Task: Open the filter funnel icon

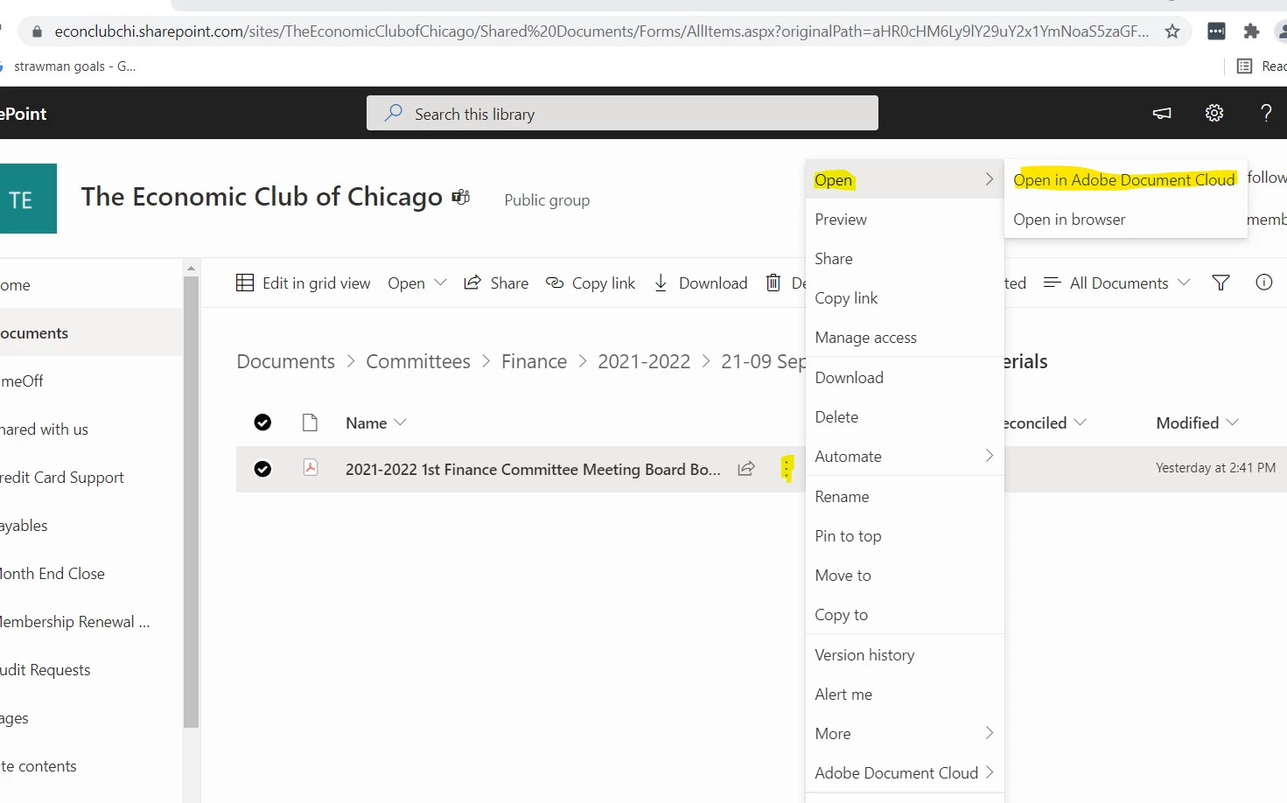Action: point(1221,283)
